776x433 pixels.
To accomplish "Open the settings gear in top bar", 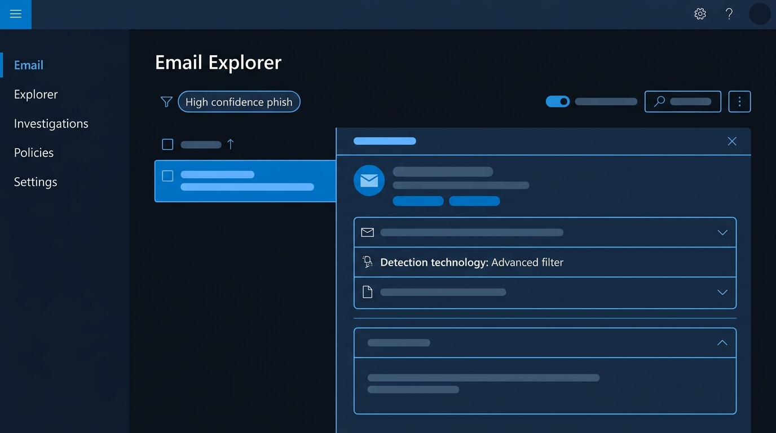I will [x=700, y=14].
